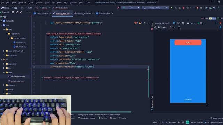Switch to Code view mode

205,18
